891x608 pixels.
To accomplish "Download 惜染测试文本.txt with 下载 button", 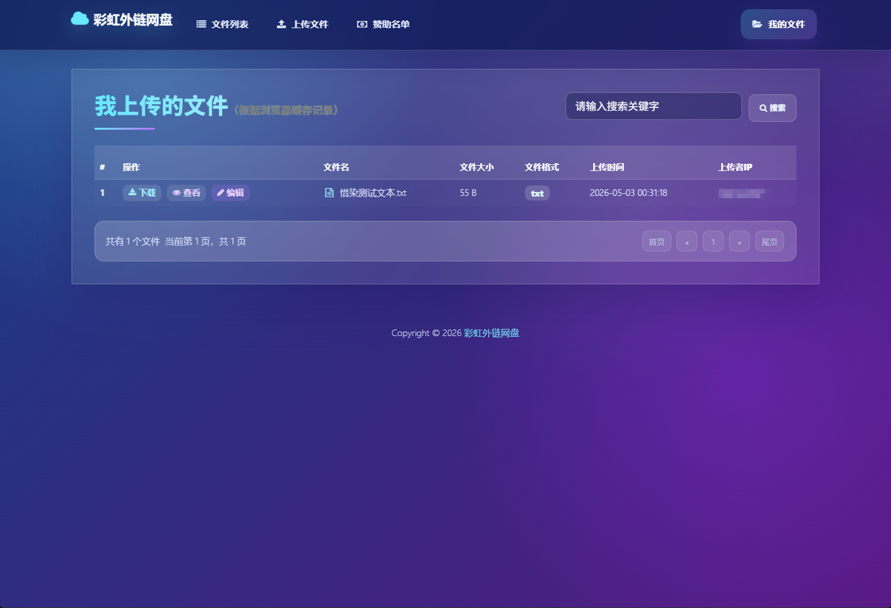I will pyautogui.click(x=142, y=193).
